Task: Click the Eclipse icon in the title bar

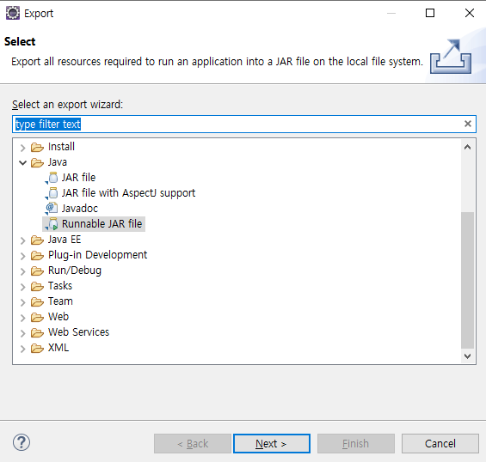Action: pos(13,13)
